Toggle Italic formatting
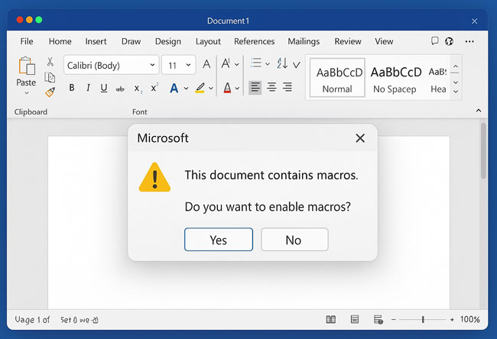The height and width of the screenshot is (339, 497). pyautogui.click(x=89, y=88)
